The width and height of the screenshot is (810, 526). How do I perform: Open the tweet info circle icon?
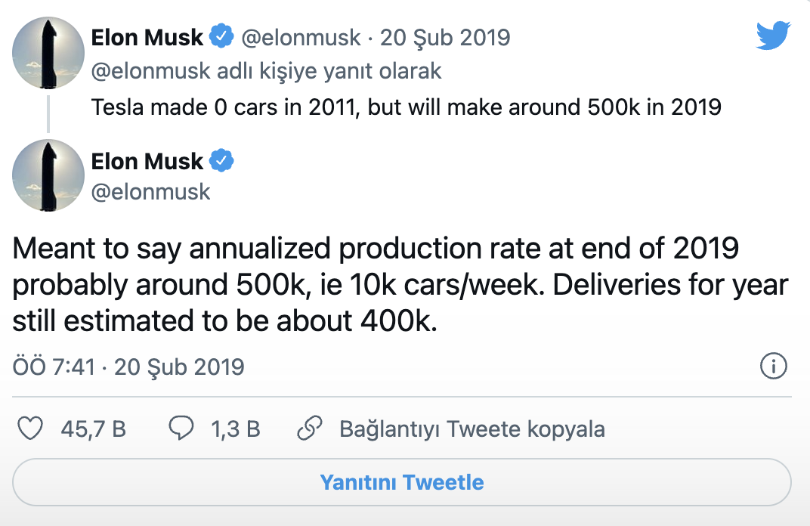(773, 367)
